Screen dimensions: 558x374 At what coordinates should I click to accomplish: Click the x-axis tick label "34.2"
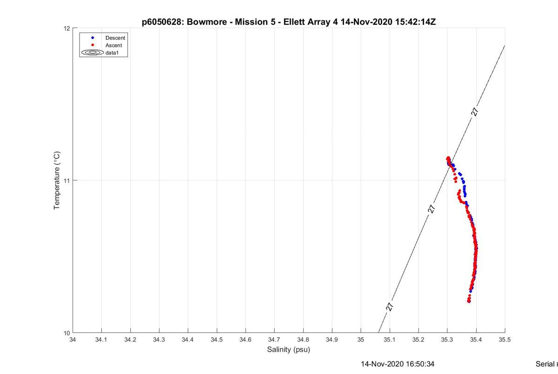[x=130, y=340]
